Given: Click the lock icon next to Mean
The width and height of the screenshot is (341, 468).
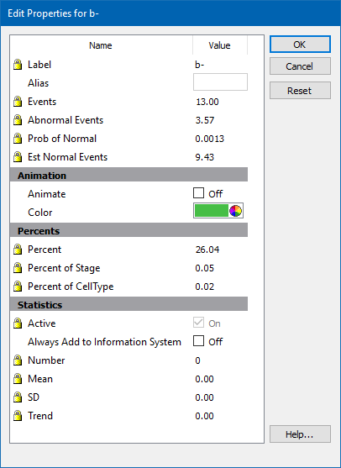Looking at the screenshot, I should tap(18, 379).
